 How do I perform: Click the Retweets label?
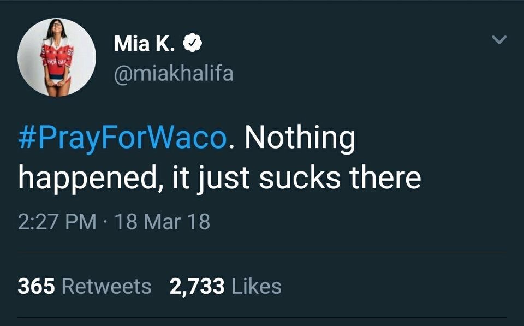pyautogui.click(x=107, y=286)
